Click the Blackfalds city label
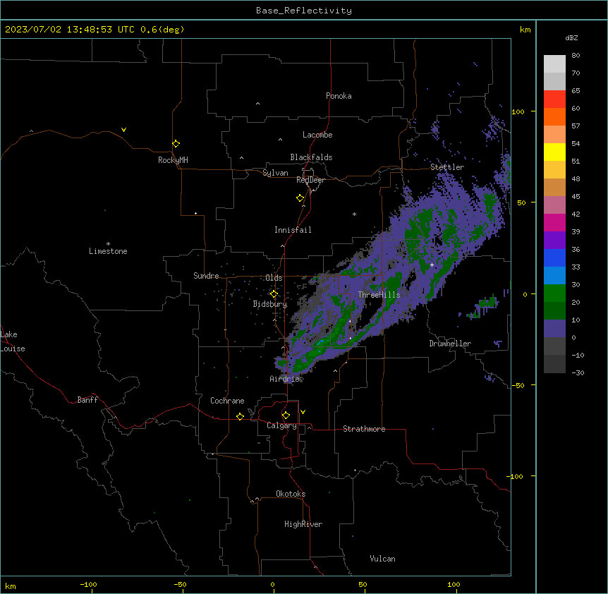The height and width of the screenshot is (594, 608). pyautogui.click(x=311, y=157)
